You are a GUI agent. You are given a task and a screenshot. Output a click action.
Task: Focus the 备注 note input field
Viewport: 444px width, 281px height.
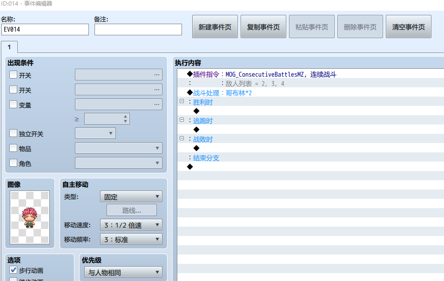tap(138, 29)
